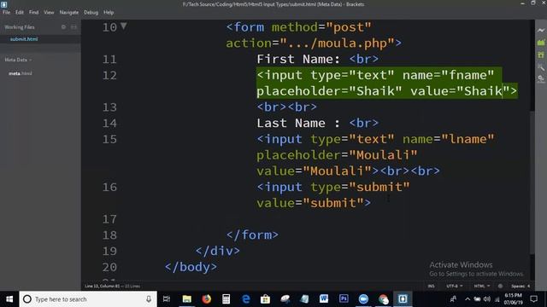
Task: Open the Help menu
Action: pyautogui.click(x=109, y=12)
